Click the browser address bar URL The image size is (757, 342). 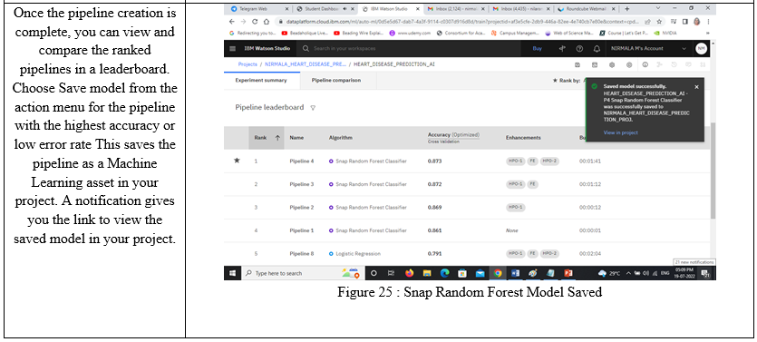[462, 22]
